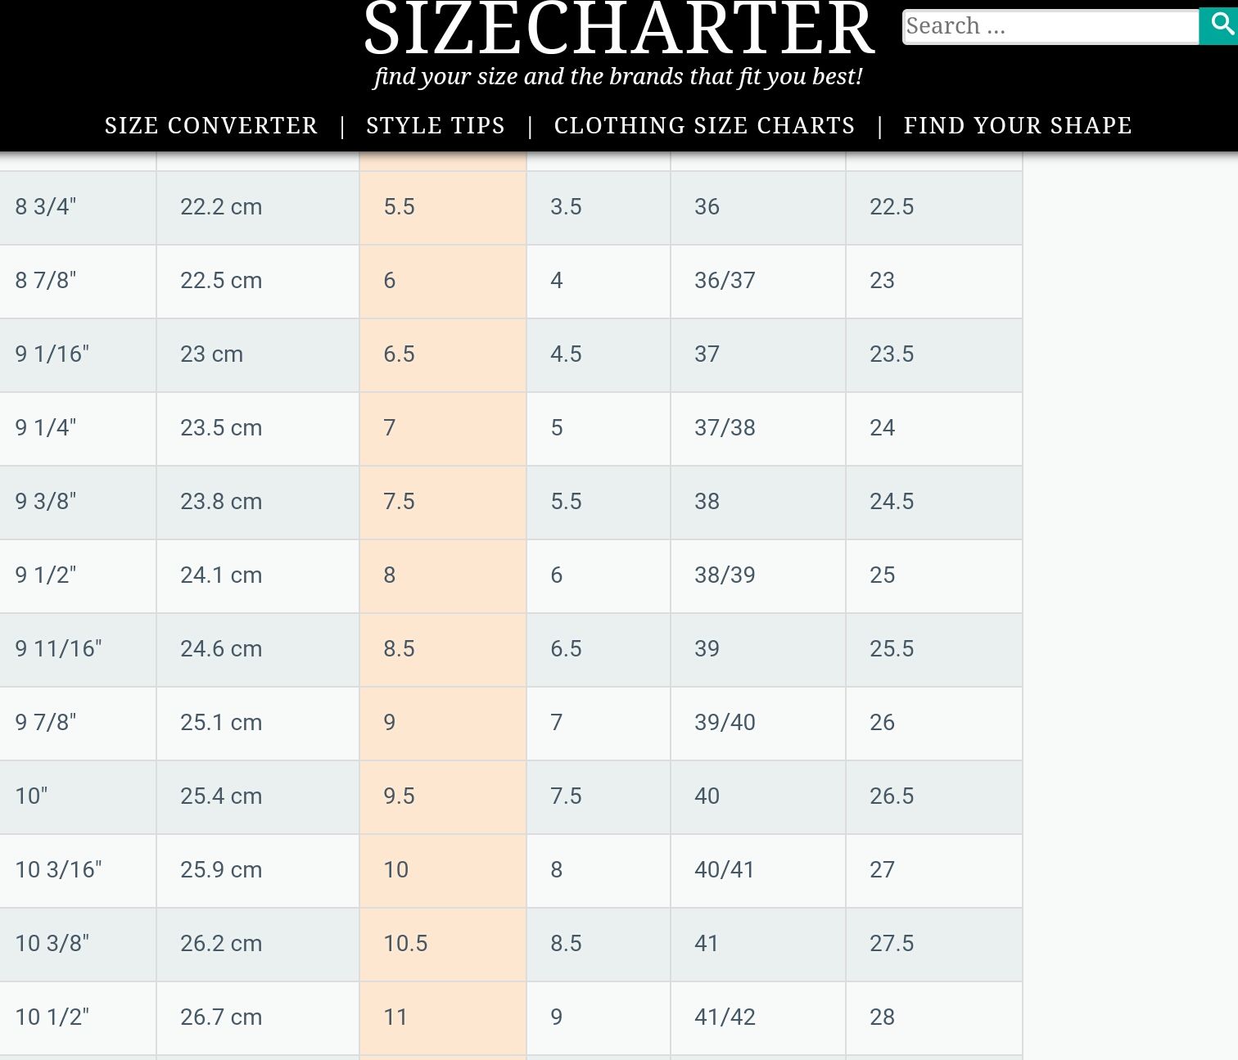Click the 27.5 size cell
1238x1060 pixels.
[x=892, y=944]
